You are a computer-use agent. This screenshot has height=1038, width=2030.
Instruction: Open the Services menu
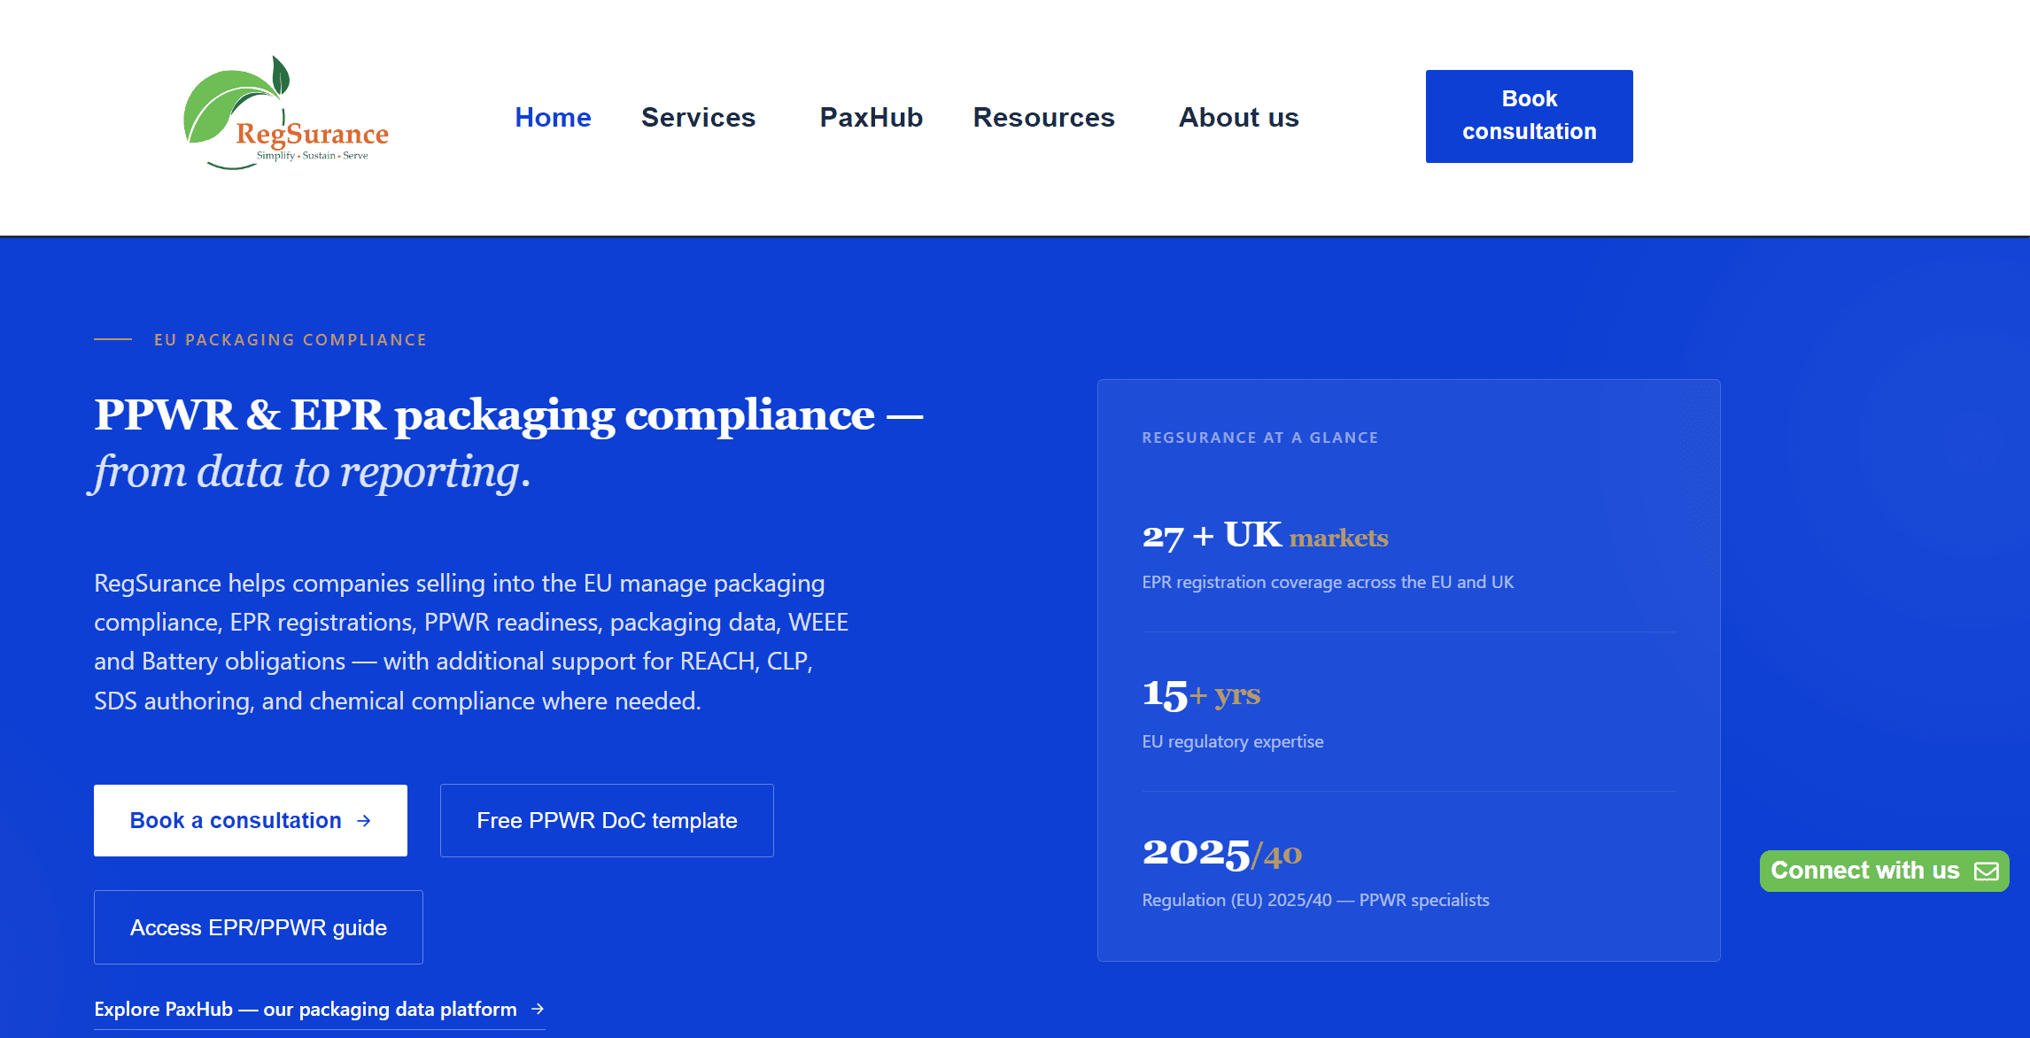coord(698,117)
